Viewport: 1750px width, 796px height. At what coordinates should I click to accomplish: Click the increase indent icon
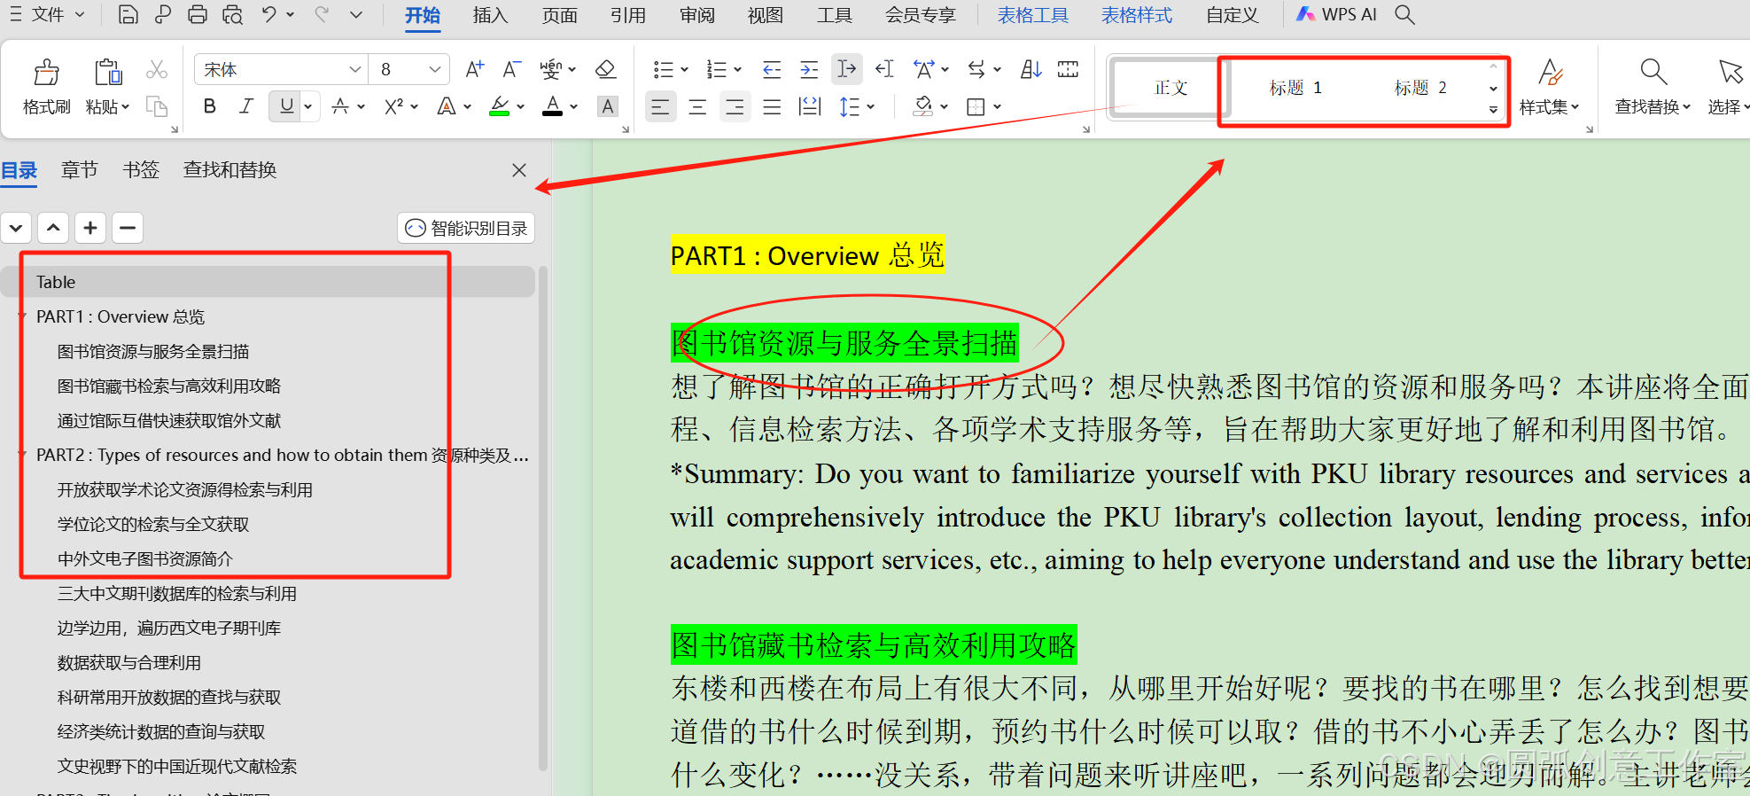(809, 69)
